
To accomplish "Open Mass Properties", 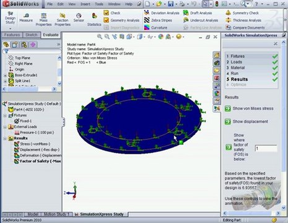I will pos(43,20).
